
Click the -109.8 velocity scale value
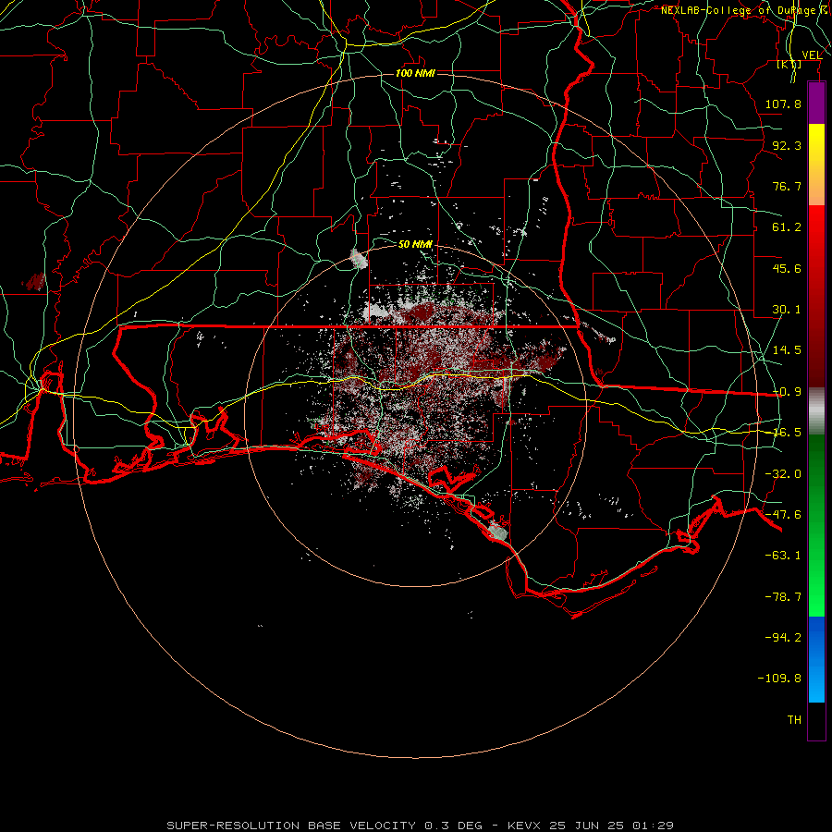coord(779,679)
